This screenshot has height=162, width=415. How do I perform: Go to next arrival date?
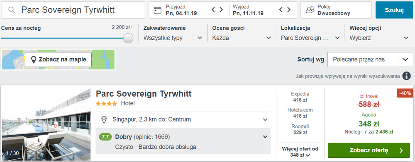coord(221,10)
